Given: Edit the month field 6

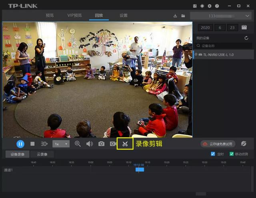Looking at the screenshot, I should (220, 27).
